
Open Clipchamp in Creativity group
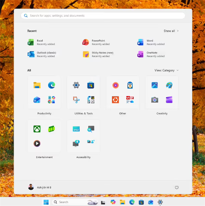169,100
